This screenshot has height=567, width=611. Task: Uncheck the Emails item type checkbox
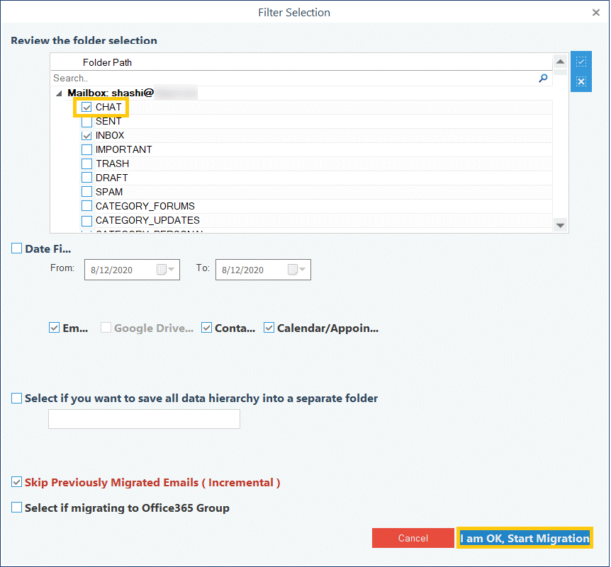coord(54,328)
